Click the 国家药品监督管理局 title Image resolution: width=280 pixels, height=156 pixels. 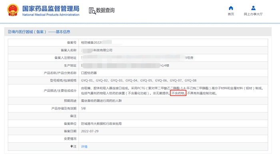51,8
